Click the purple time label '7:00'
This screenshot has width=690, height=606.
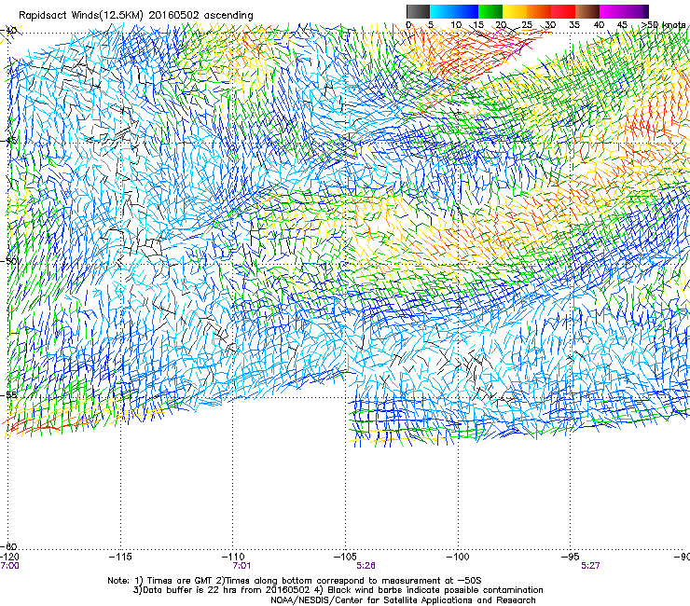click(x=9, y=566)
